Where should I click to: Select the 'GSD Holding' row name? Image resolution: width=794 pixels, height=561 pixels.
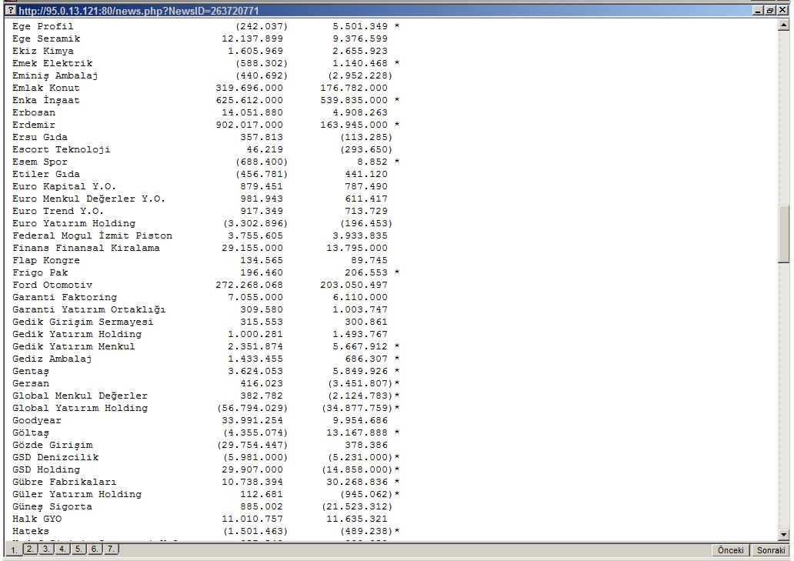tap(46, 470)
